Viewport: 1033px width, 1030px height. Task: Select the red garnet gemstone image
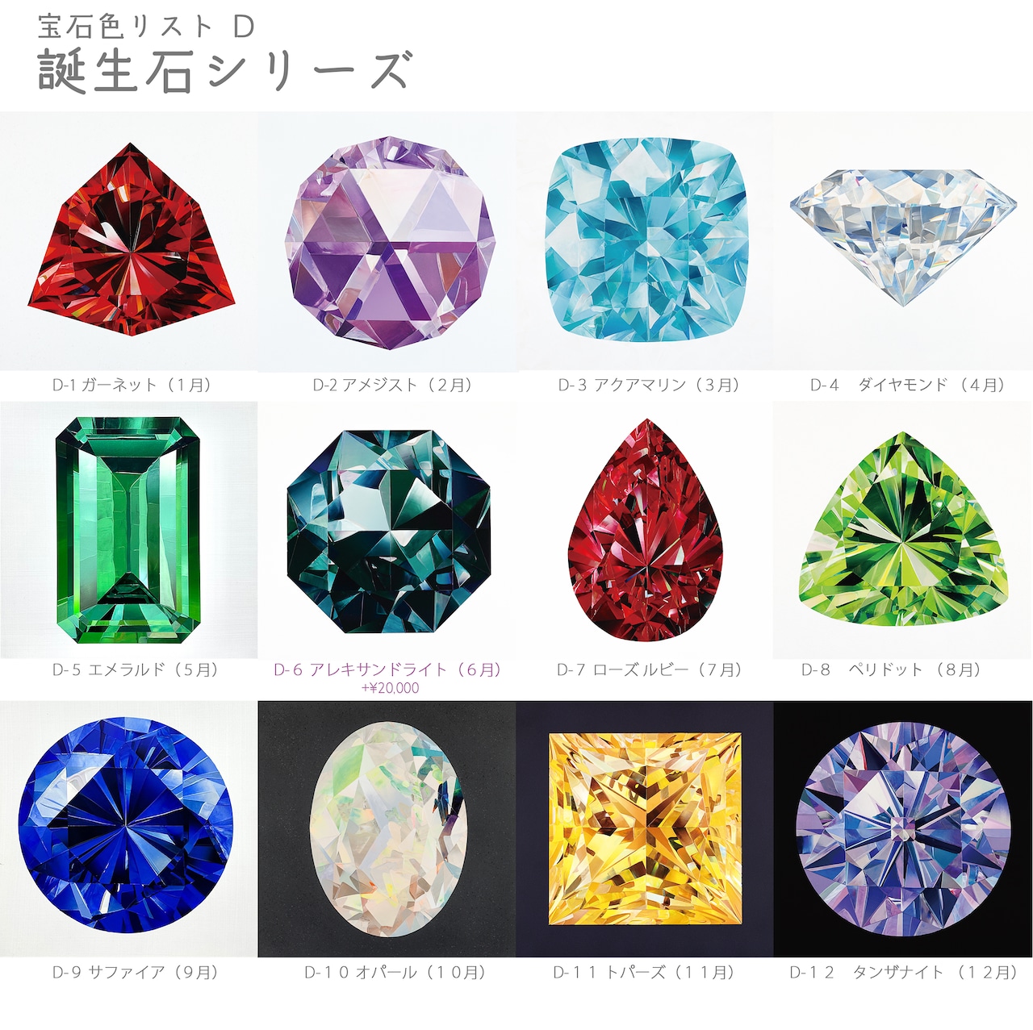[x=129, y=240]
